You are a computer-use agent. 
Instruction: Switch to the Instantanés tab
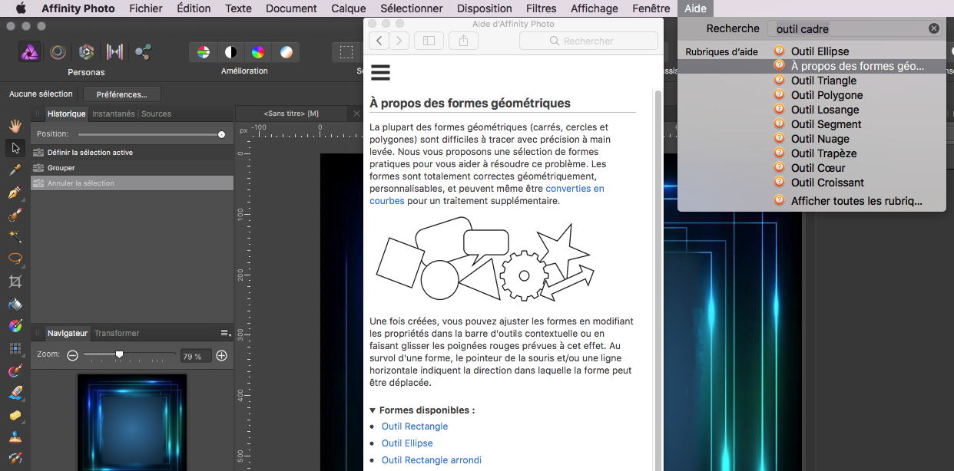[114, 114]
